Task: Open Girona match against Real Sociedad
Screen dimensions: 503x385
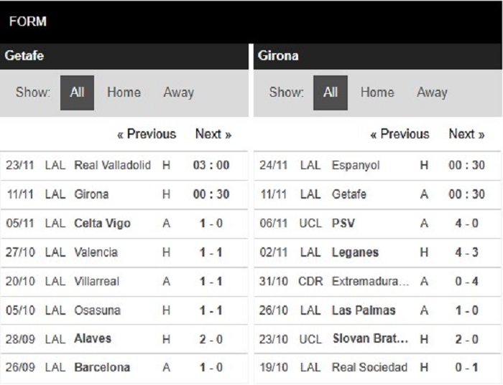Action: click(377, 368)
